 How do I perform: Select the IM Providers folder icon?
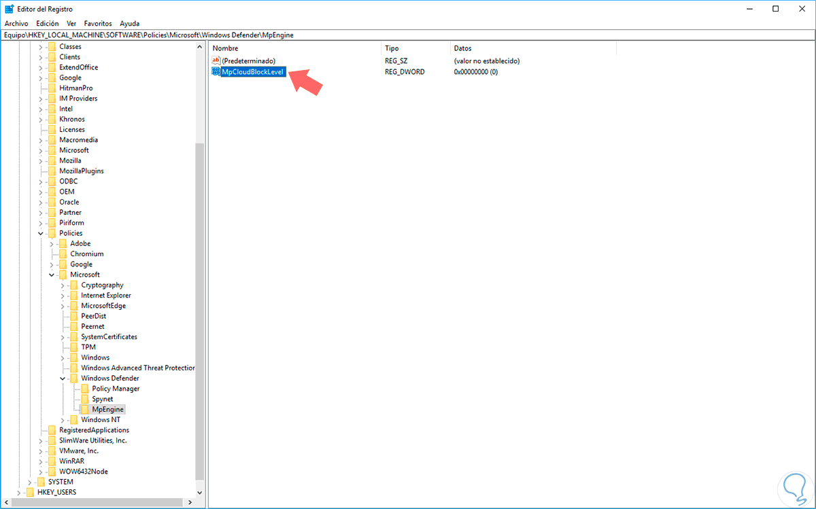click(52, 99)
